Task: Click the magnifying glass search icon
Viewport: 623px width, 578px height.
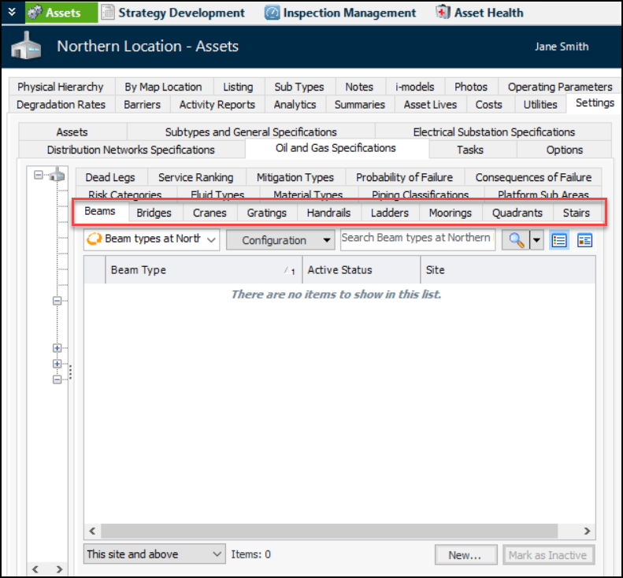Action: point(516,240)
